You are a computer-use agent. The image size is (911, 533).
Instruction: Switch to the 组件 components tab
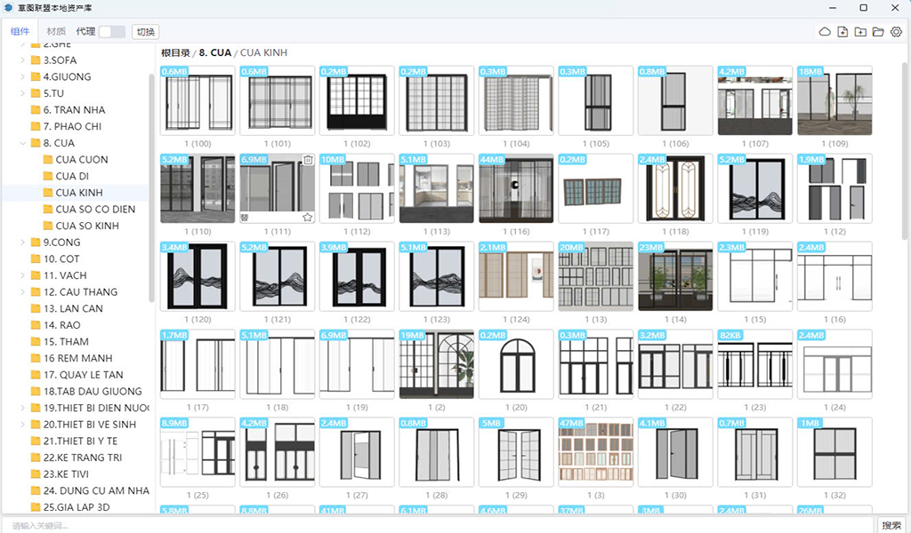click(20, 32)
